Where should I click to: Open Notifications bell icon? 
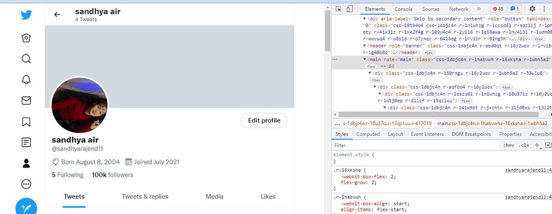(26, 79)
